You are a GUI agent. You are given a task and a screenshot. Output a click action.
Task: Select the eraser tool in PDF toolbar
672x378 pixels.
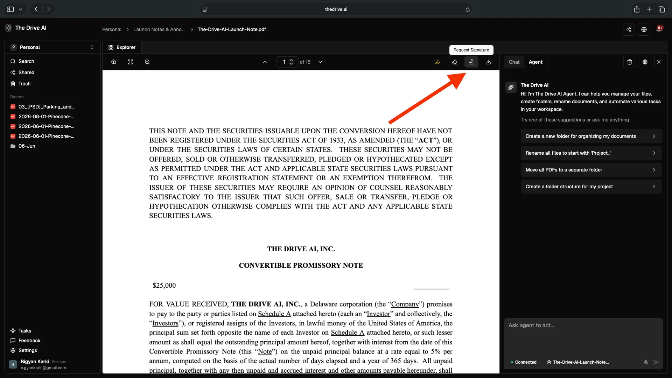(x=455, y=62)
